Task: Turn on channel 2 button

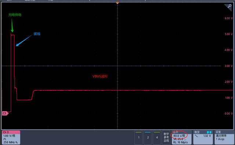Action: (148, 137)
